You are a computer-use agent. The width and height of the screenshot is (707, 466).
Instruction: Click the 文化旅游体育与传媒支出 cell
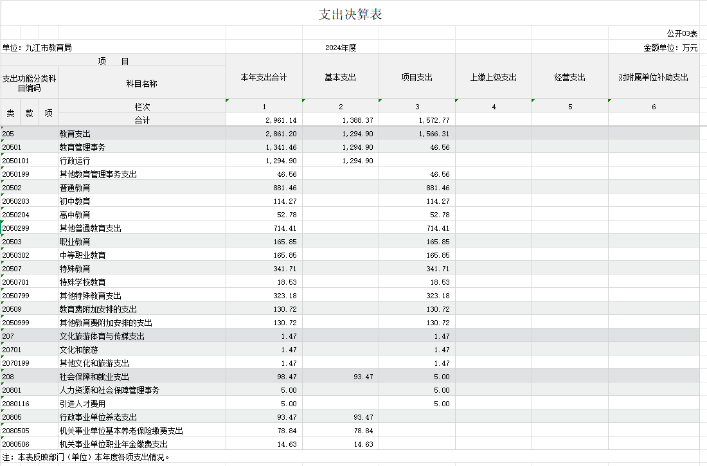(102, 336)
